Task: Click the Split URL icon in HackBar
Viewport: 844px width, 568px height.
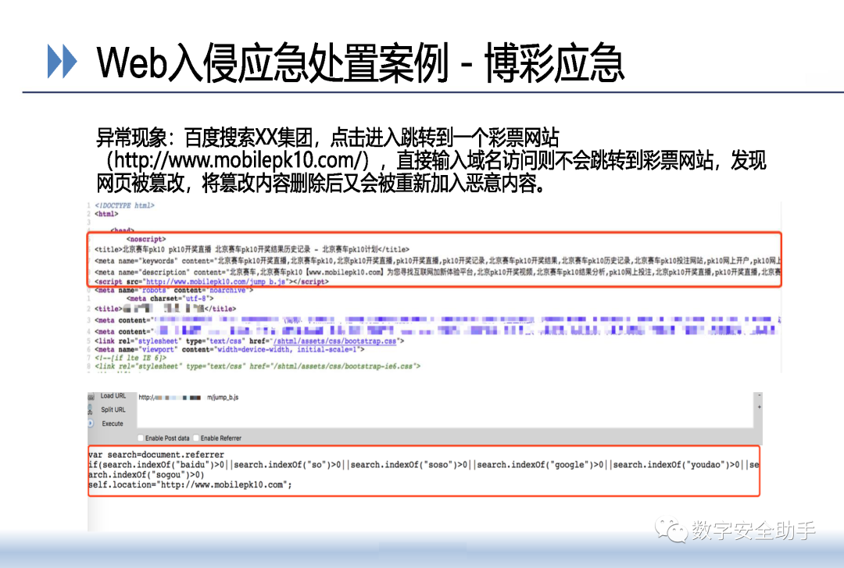Action: (x=90, y=410)
